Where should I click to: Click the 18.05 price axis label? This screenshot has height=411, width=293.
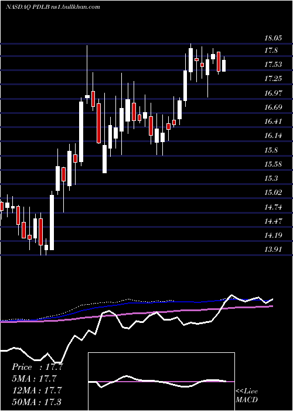pos(274,38)
